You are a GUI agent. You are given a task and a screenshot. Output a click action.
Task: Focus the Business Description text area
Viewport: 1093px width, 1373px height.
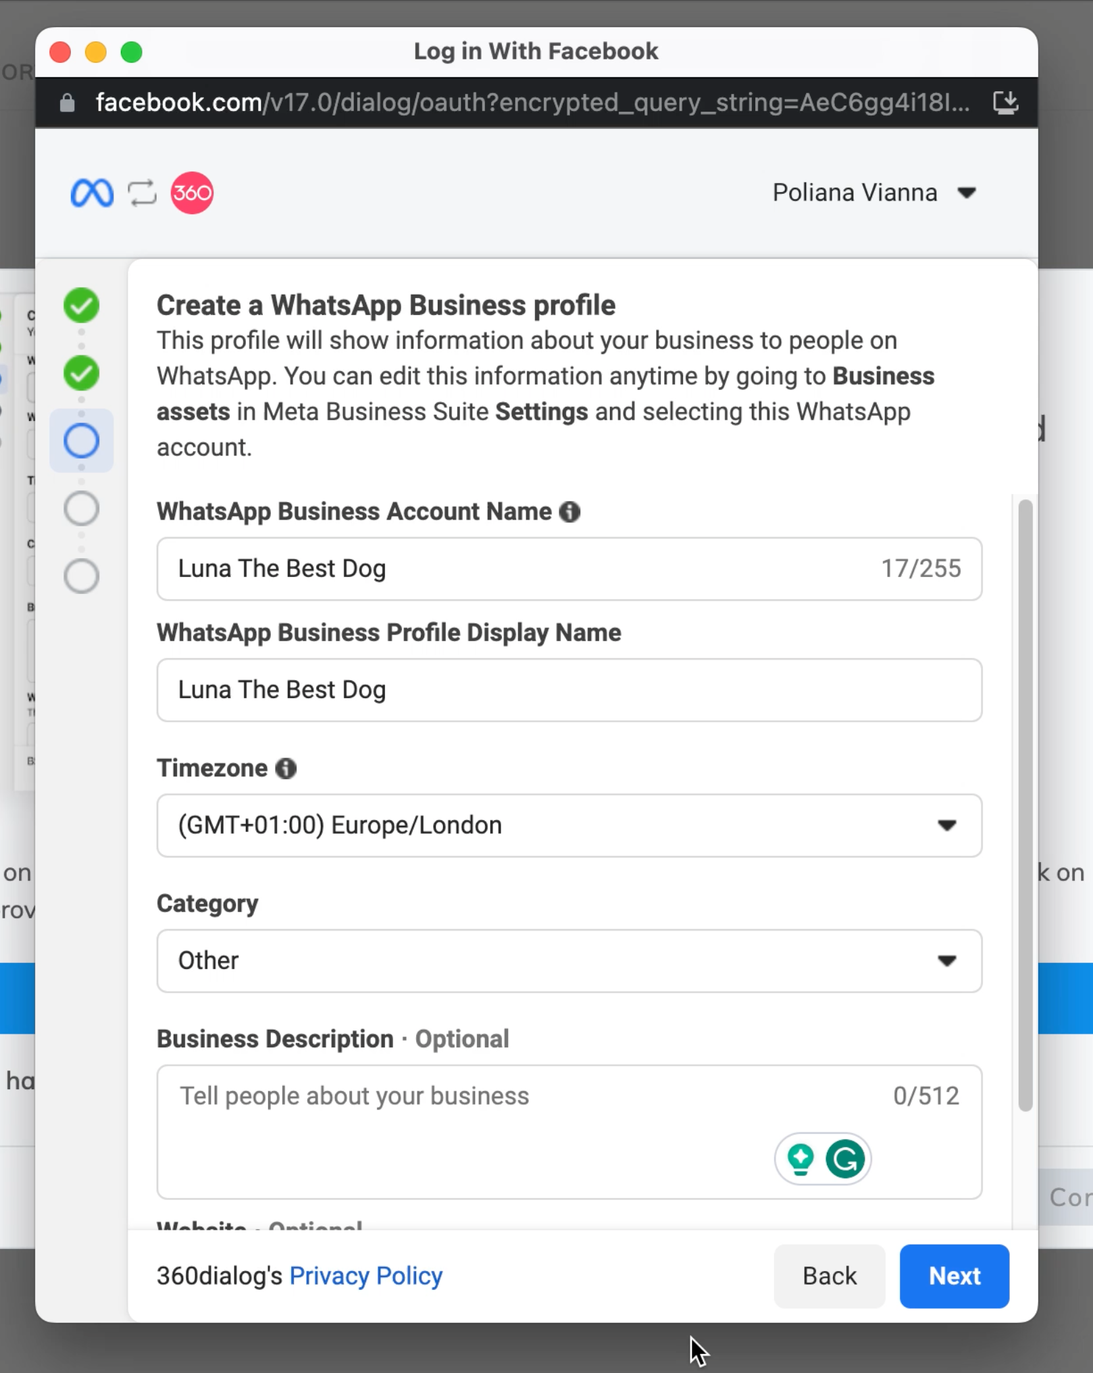point(569,1132)
